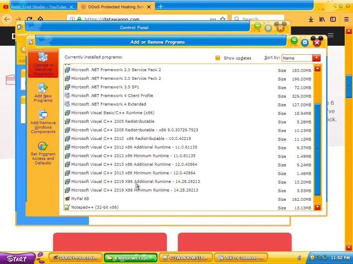This screenshot has width=353, height=264.
Task: Click the .NET Framework 2.0 Service Pack 2 icon
Action: pos(67,70)
